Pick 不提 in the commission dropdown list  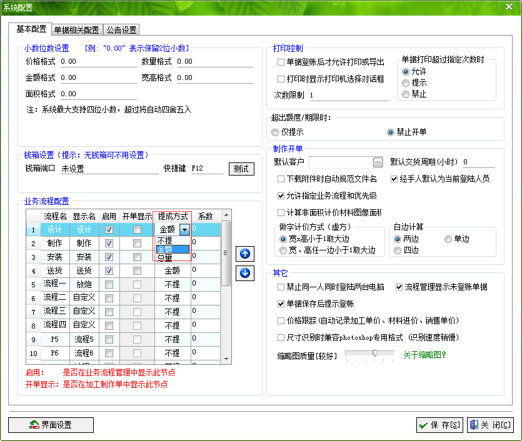pyautogui.click(x=165, y=240)
